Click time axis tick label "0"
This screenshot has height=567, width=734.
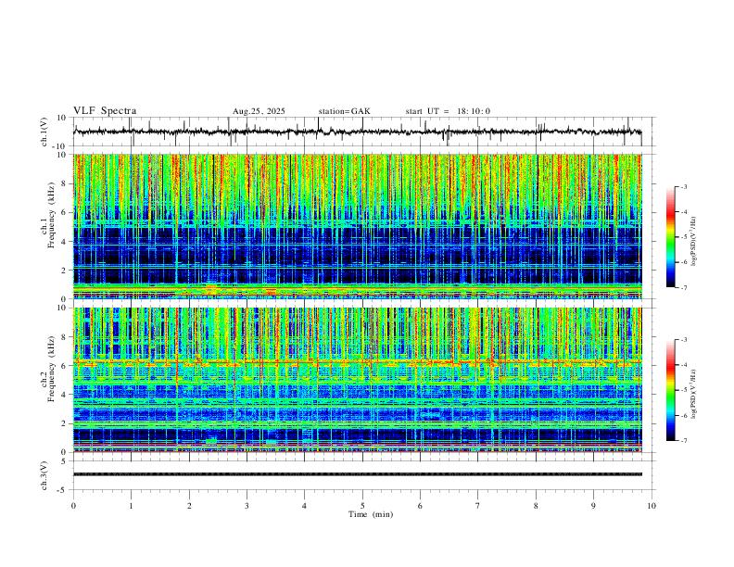click(x=73, y=506)
